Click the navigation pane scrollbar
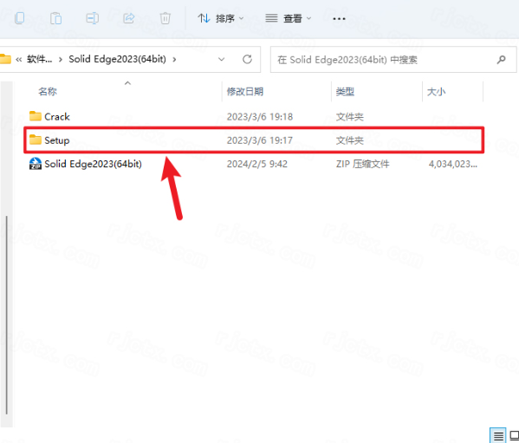Viewport: 519px width, 443px height. coord(7,315)
